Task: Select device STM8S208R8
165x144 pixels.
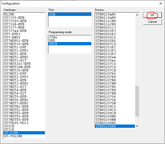Action: [115, 126]
